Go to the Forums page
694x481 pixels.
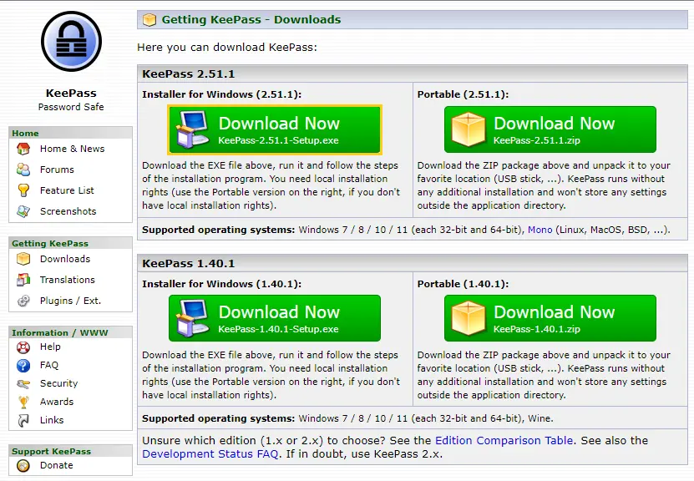(57, 170)
